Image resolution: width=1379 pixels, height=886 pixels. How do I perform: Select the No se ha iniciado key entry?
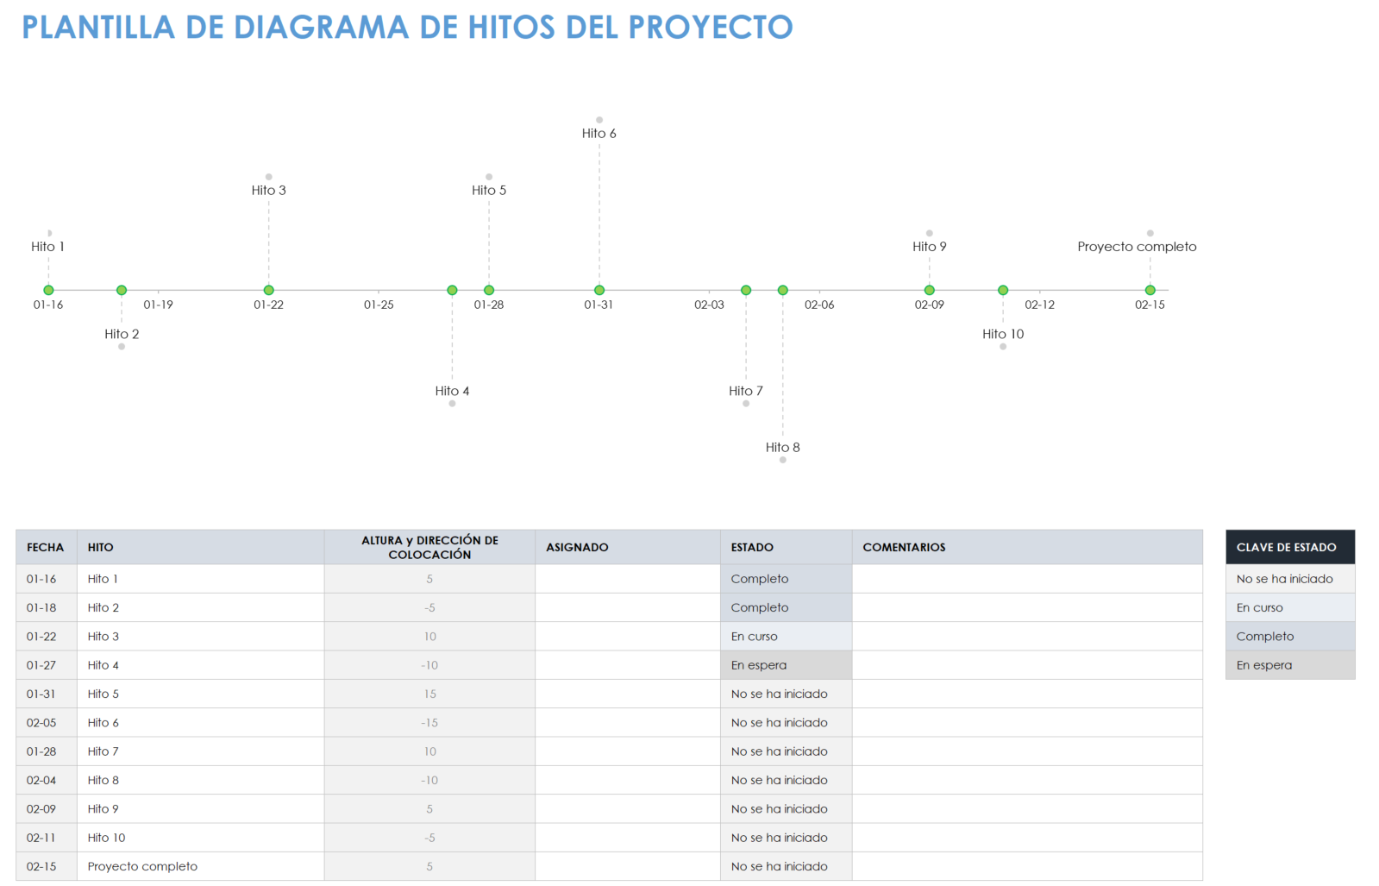[1290, 579]
